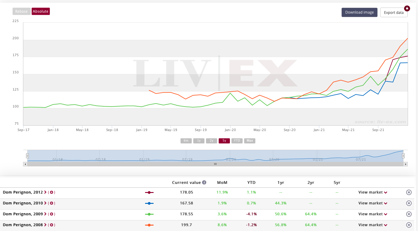
Task: Expand View market for Dom Perignon 2012
Action: click(373, 192)
